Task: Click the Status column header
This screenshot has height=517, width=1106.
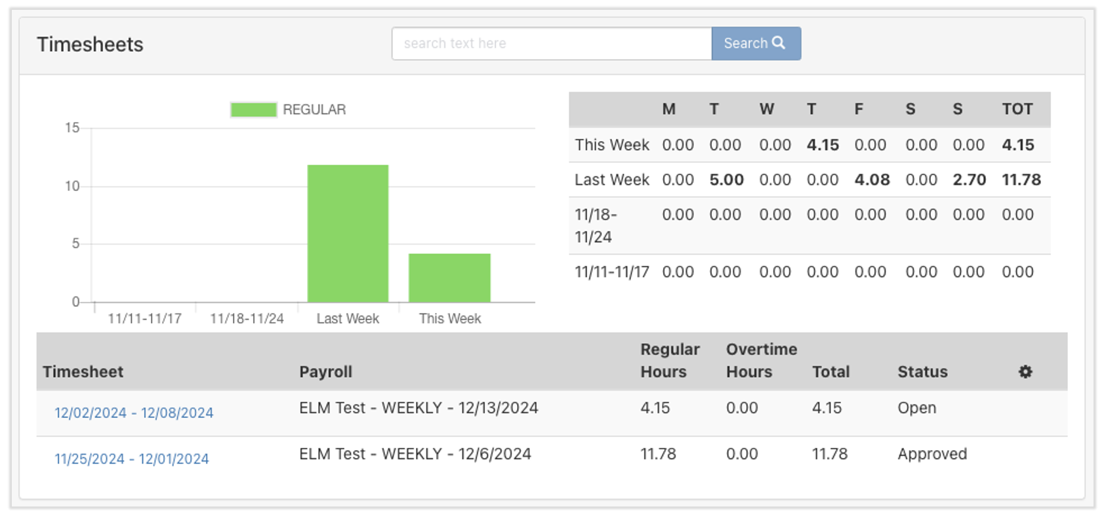Action: 922,372
